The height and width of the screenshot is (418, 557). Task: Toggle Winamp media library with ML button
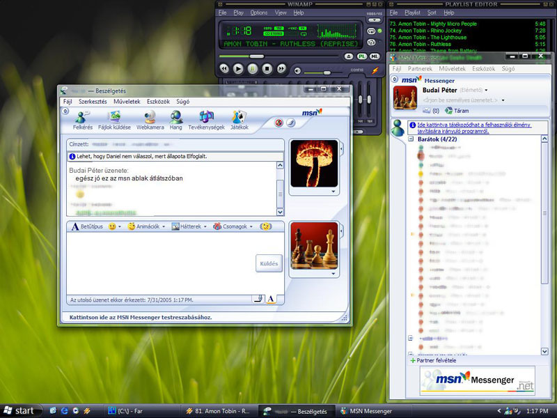[x=375, y=56]
